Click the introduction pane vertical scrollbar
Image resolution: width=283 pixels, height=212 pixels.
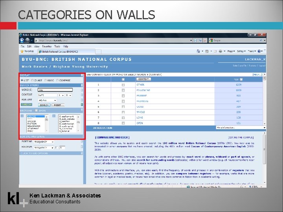click(265, 158)
